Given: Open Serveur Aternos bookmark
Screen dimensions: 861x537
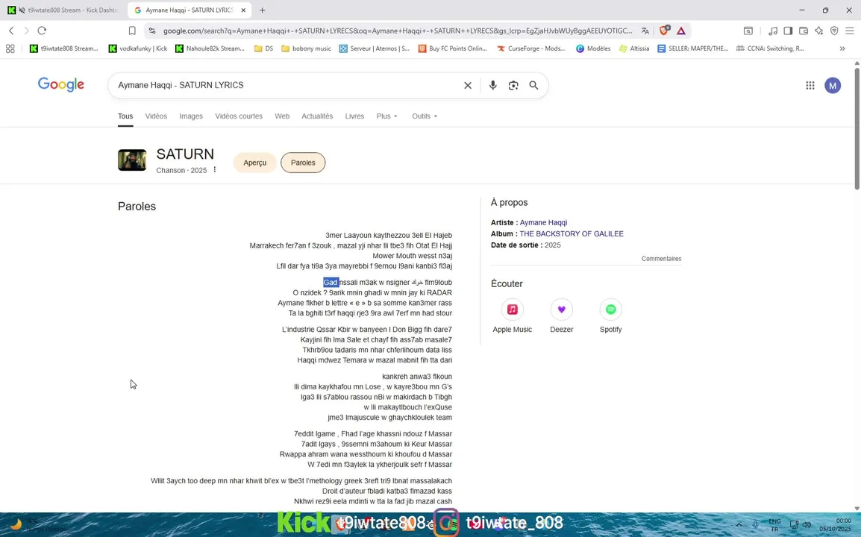Looking at the screenshot, I should click(x=375, y=48).
